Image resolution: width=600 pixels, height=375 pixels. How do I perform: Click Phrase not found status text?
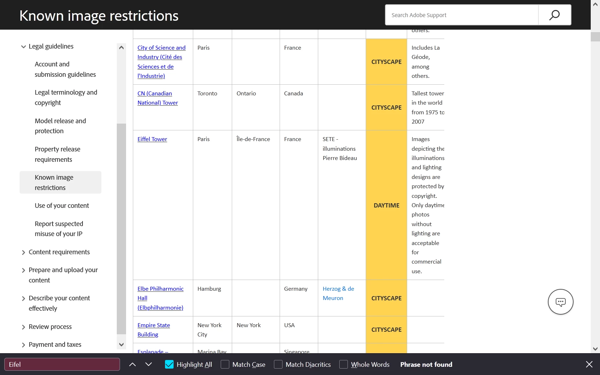[x=426, y=364]
